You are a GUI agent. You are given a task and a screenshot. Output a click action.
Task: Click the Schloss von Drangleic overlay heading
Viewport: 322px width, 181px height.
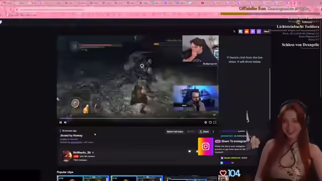pyautogui.click(x=300, y=45)
